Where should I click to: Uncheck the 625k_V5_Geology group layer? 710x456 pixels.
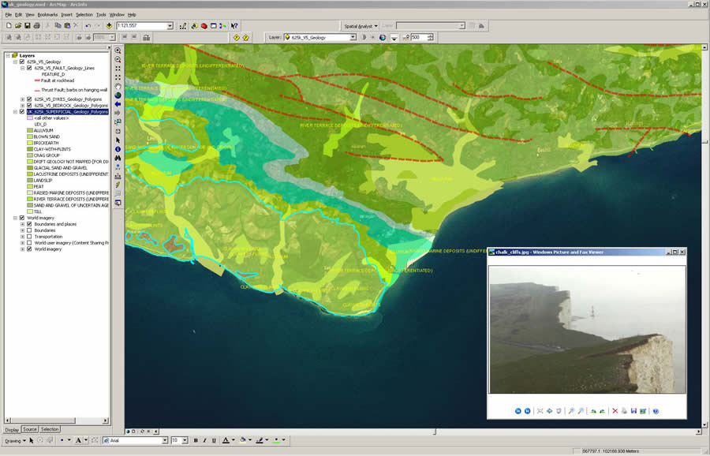[x=22, y=62]
